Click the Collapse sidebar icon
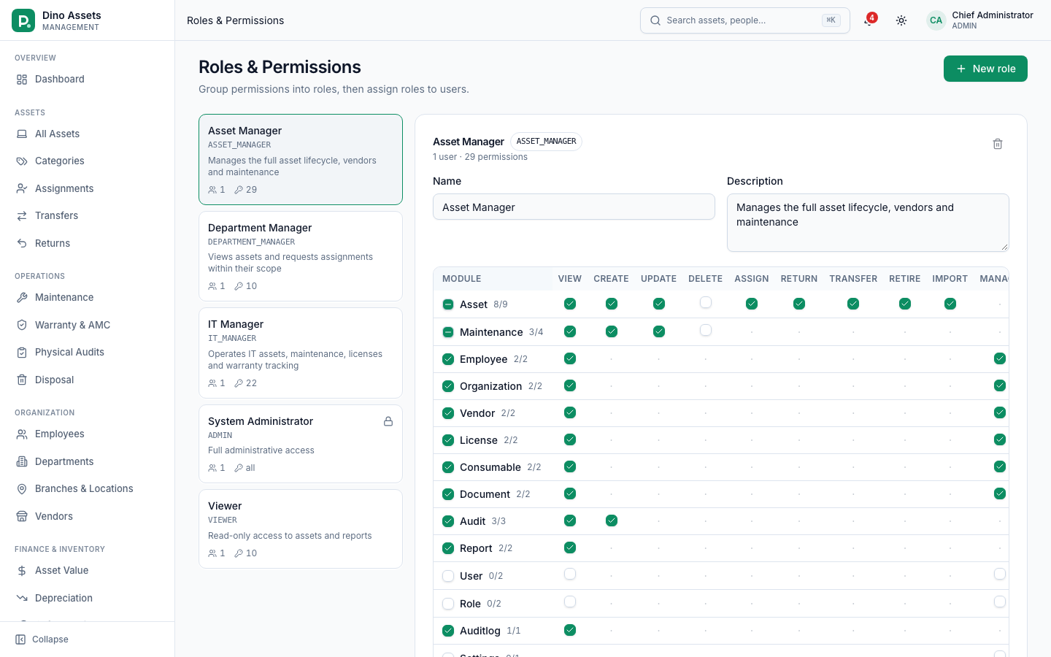Viewport: 1051px width, 657px height. [x=20, y=639]
